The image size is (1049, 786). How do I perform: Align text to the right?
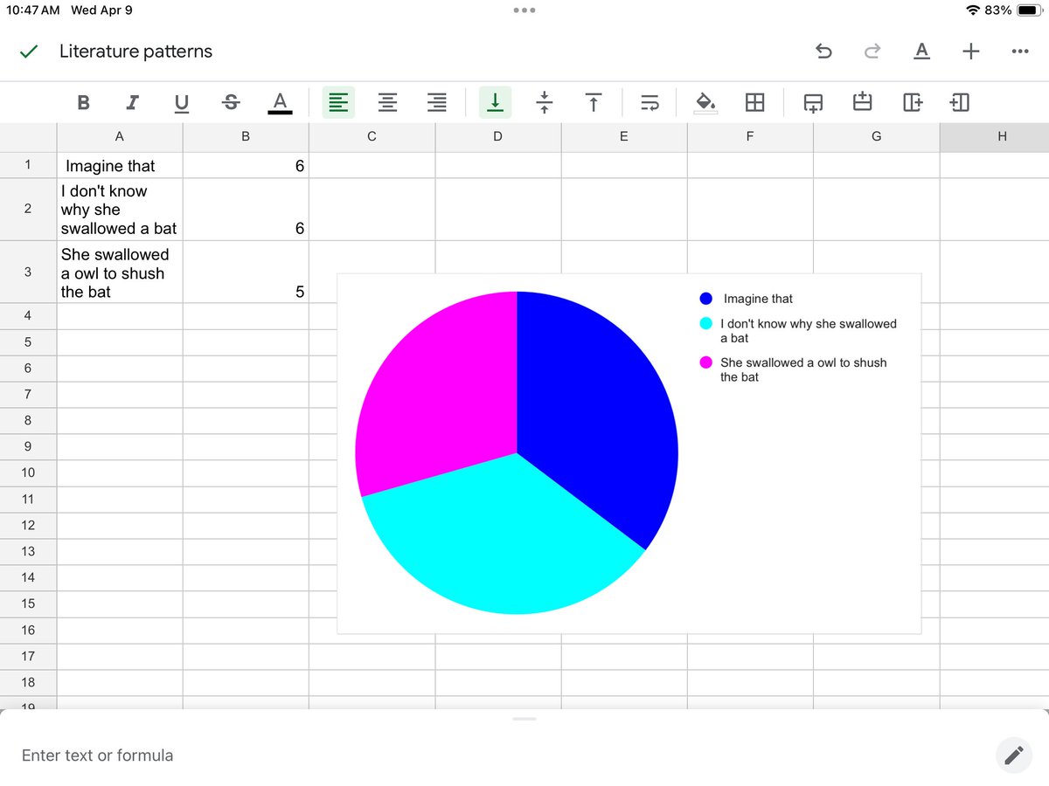coord(436,102)
